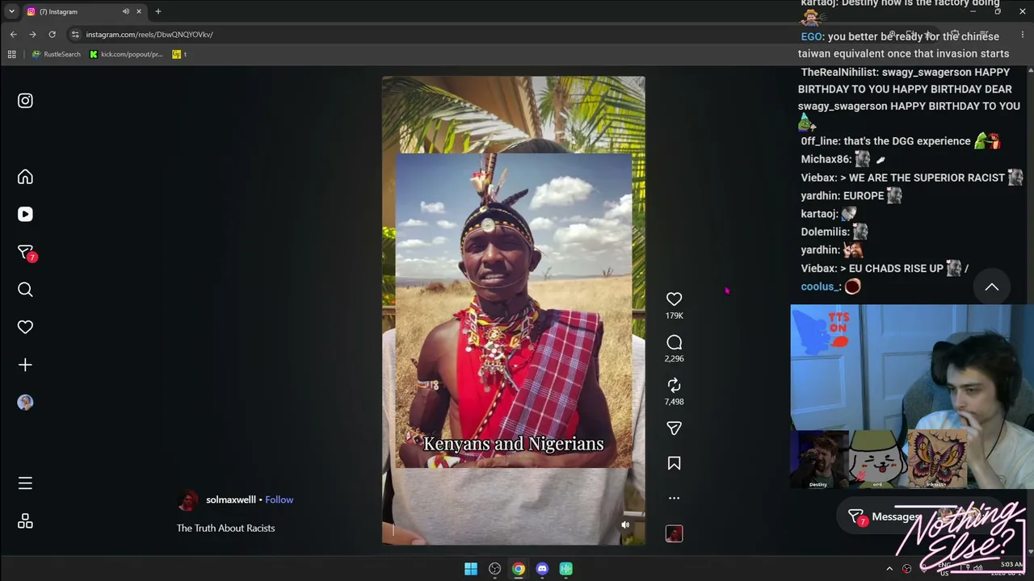Click the 7,498 reposts count

674,401
